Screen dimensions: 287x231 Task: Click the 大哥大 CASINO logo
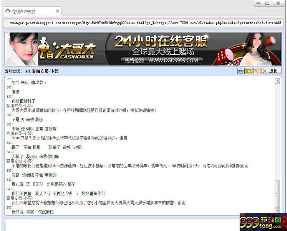tap(68, 49)
